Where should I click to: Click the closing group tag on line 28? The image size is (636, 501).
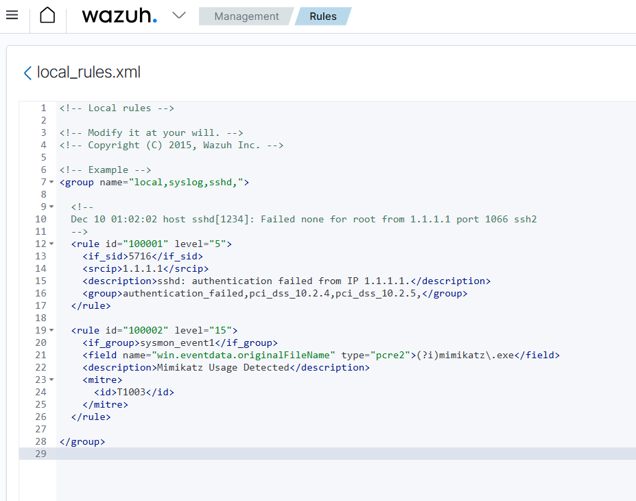coord(82,442)
